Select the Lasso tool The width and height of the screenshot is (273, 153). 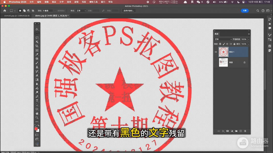click(37, 38)
